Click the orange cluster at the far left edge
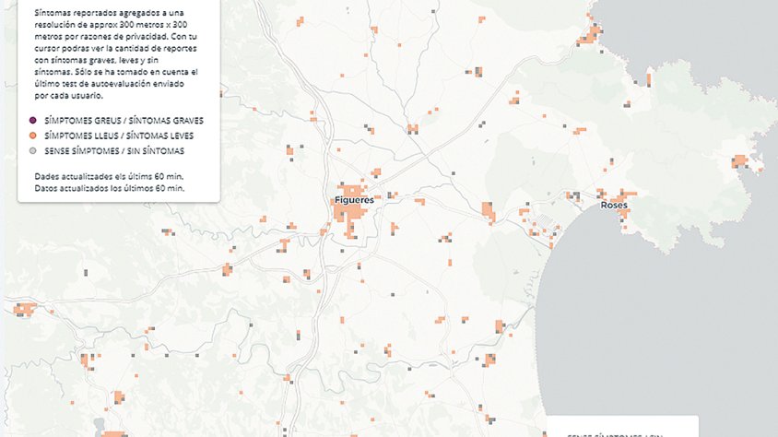 [23, 309]
